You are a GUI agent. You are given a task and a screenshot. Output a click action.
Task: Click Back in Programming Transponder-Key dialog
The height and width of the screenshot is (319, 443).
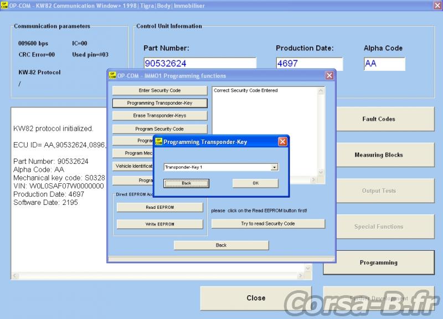186,183
